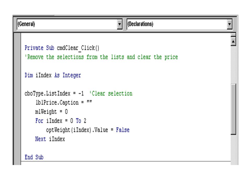Click the End Sub line
251x188 pixels.
click(x=34, y=157)
